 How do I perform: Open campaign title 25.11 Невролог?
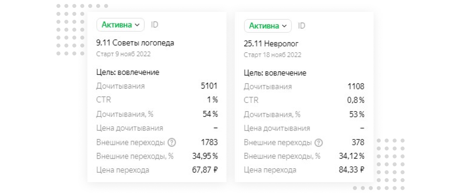271,44
